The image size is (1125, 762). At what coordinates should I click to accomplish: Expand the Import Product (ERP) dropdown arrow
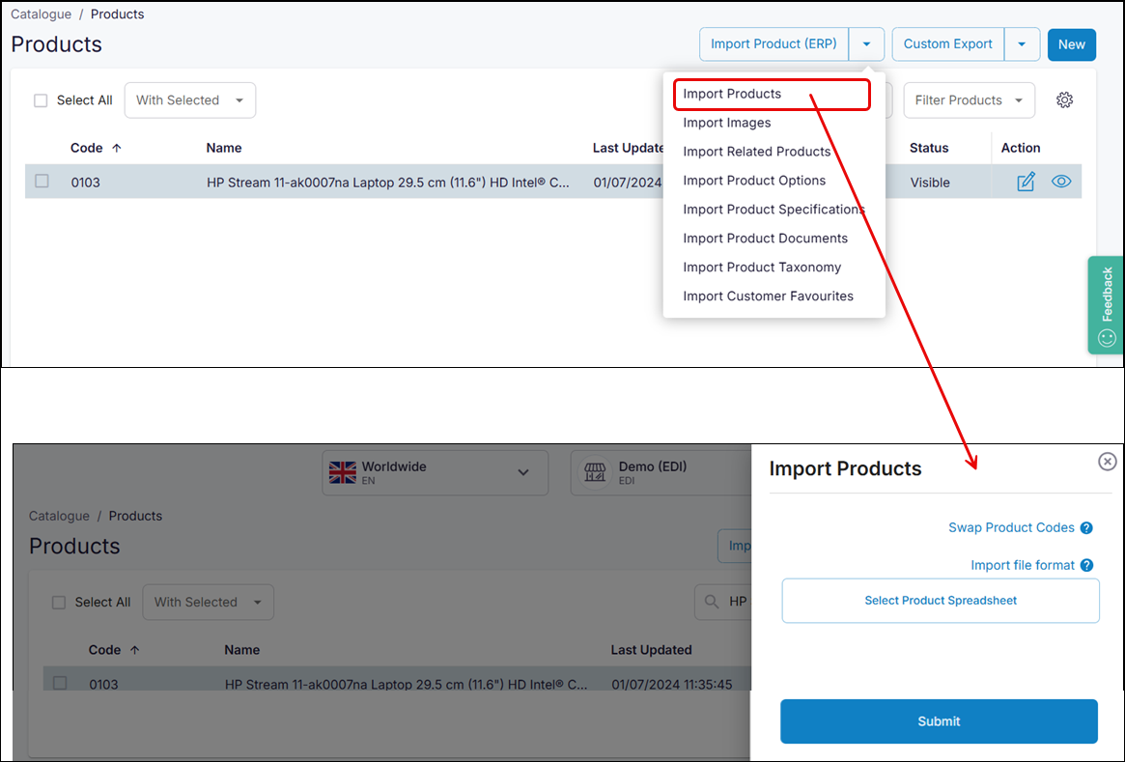click(x=866, y=44)
